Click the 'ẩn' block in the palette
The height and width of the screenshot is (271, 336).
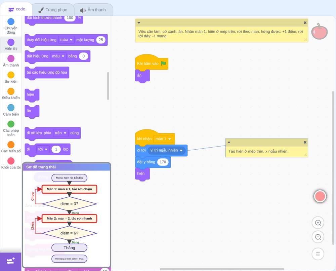32,111
